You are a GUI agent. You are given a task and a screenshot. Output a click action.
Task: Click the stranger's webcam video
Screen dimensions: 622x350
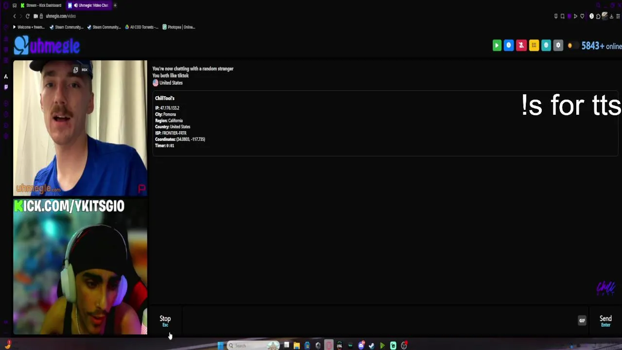pos(80,128)
